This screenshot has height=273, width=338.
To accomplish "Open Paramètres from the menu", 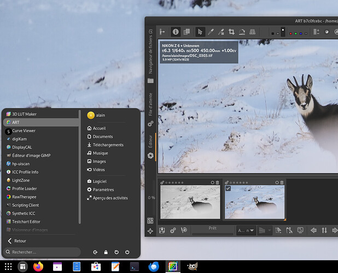I will (101, 189).
